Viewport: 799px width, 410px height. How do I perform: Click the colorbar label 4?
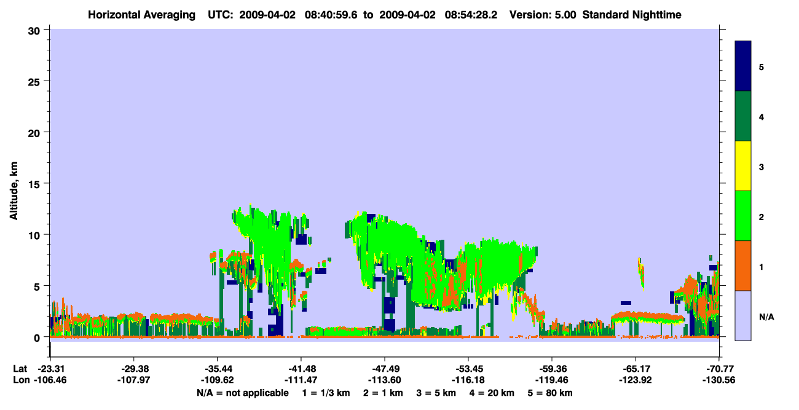(x=762, y=116)
